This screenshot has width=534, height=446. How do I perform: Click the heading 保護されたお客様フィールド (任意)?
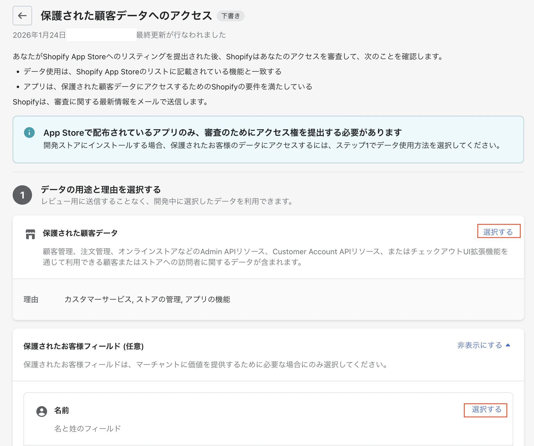click(84, 346)
